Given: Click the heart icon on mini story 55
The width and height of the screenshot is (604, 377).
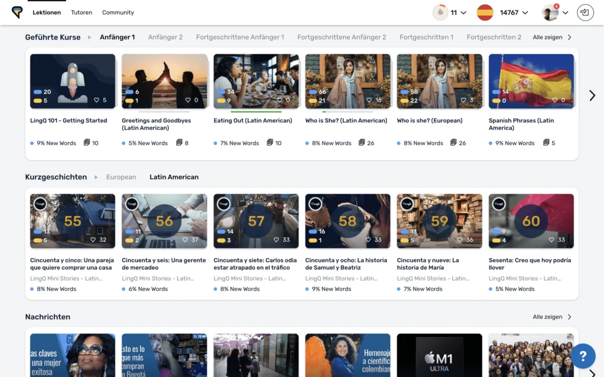Looking at the screenshot, I should 94,240.
